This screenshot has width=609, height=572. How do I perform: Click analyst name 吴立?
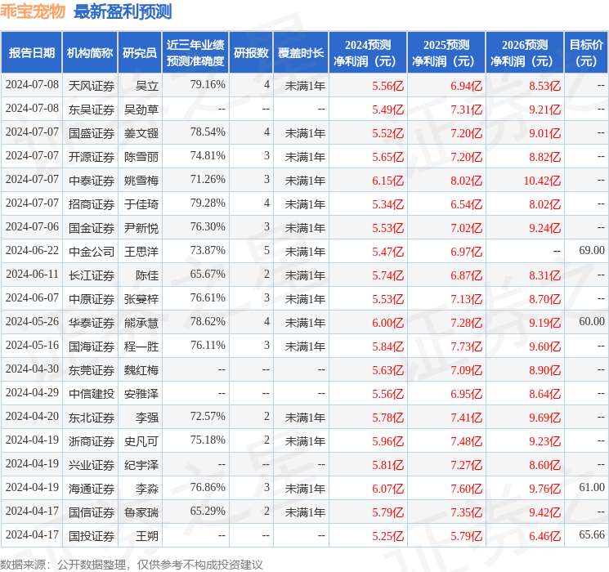147,86
